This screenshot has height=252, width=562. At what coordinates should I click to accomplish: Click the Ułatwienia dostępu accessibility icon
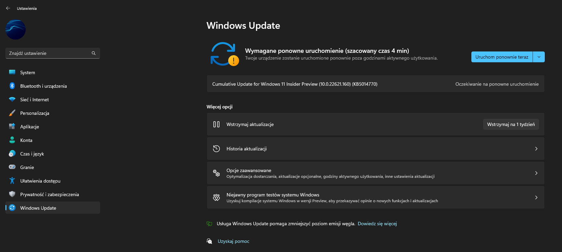[12, 181]
